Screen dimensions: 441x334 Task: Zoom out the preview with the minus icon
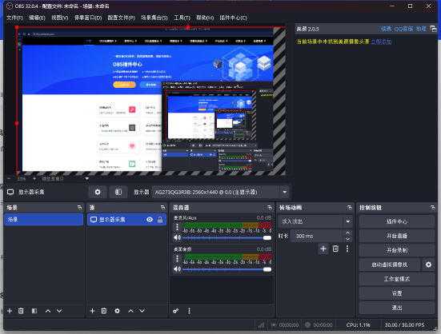(9, 178)
